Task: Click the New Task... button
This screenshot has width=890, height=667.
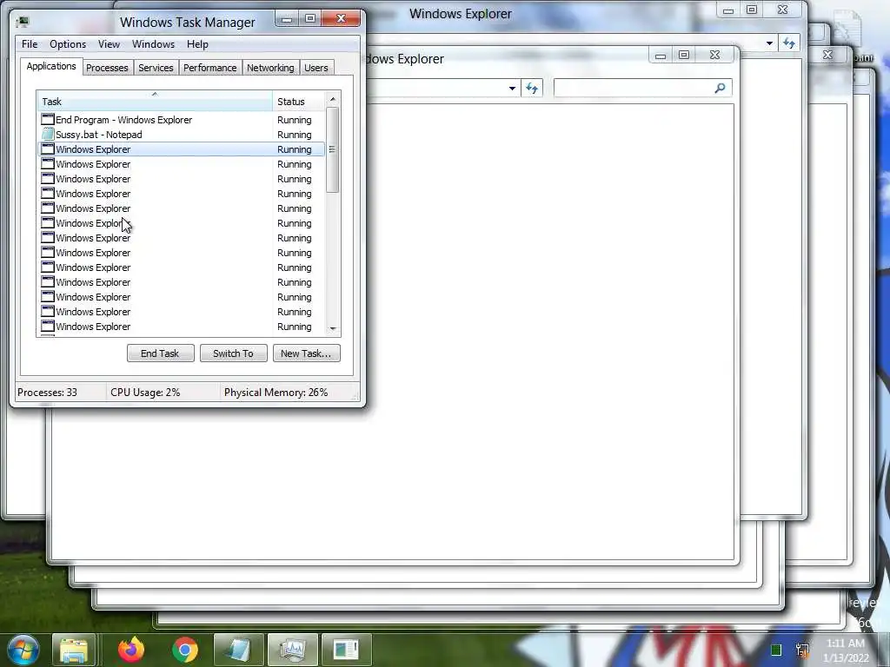Action: click(306, 353)
